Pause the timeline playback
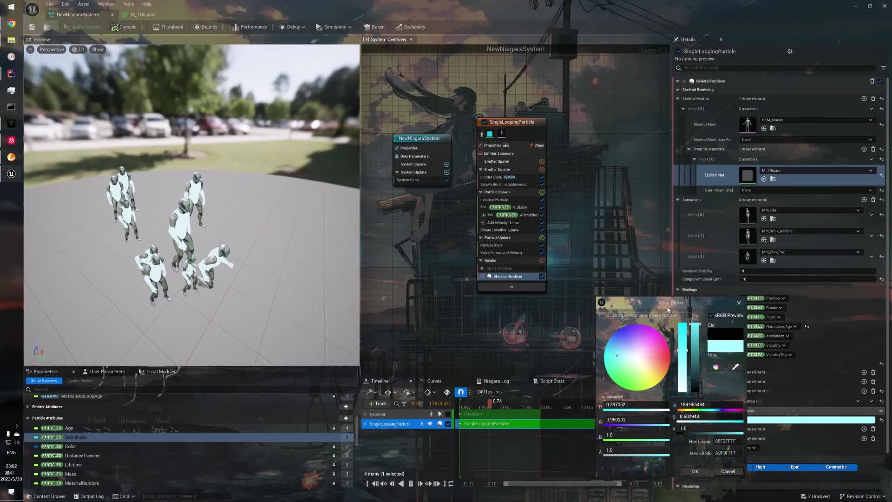 click(x=411, y=483)
